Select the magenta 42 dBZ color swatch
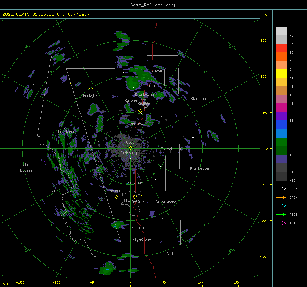The height and width of the screenshot is (287, 307). (281, 108)
